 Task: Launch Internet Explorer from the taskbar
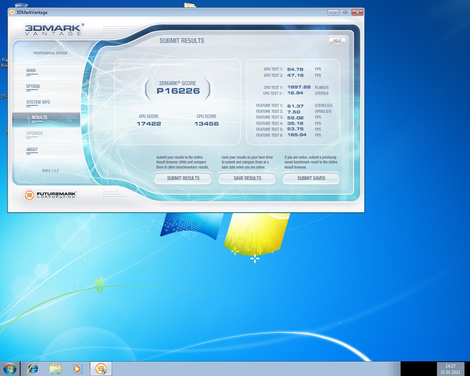click(x=33, y=369)
